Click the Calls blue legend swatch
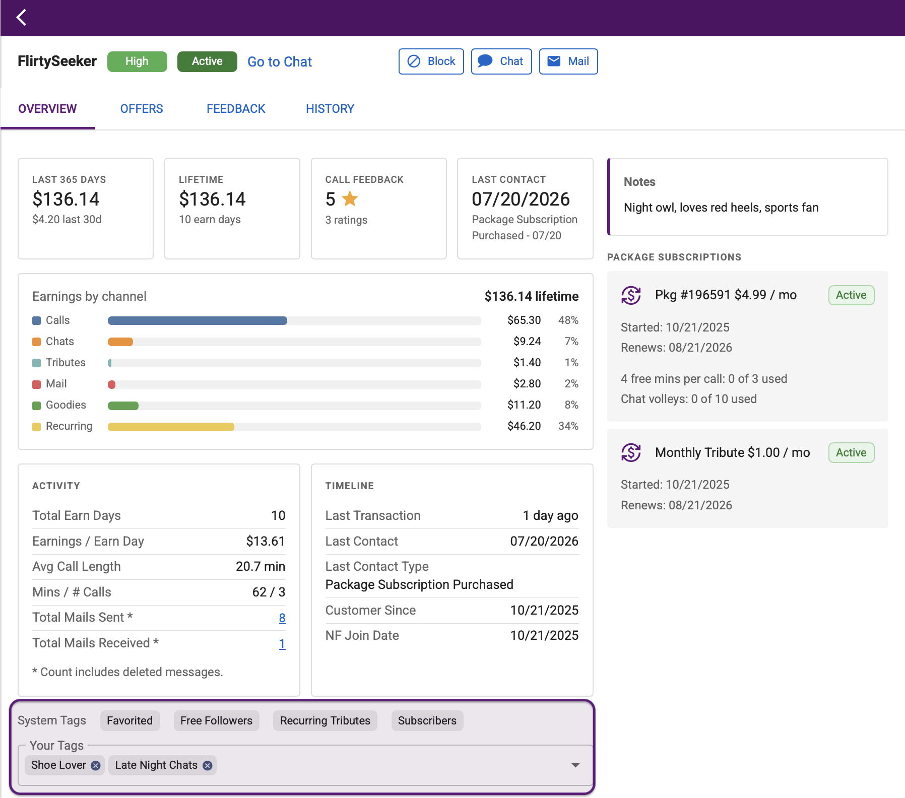Viewport: 905px width, 798px height. point(36,321)
